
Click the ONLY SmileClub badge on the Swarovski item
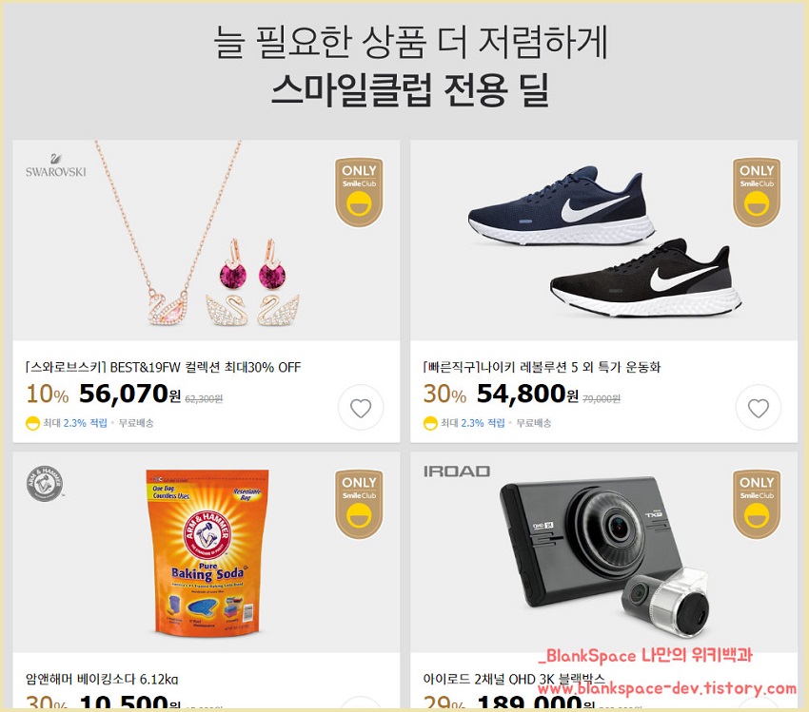[359, 192]
